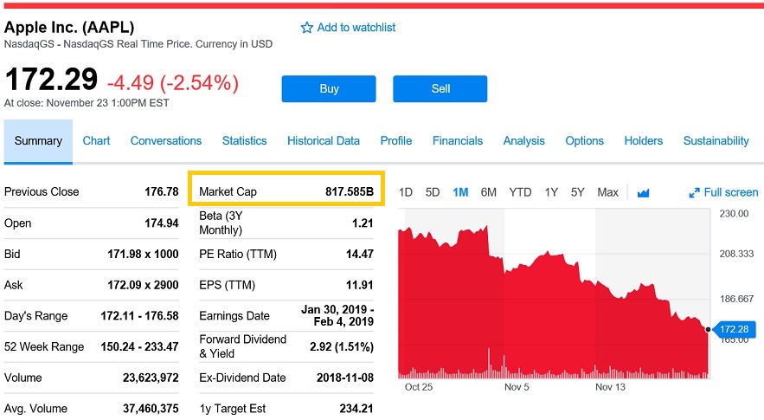Open the chart type icon
The image size is (764, 420).
click(x=643, y=193)
